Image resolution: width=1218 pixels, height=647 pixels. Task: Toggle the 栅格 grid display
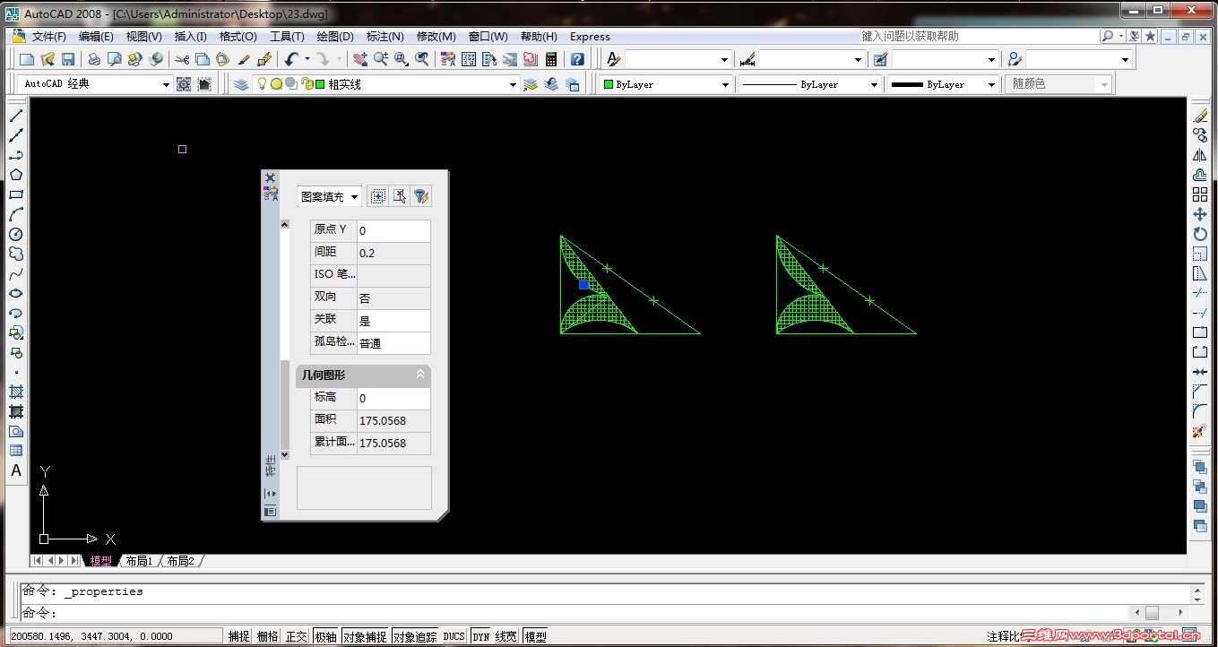pyautogui.click(x=267, y=636)
